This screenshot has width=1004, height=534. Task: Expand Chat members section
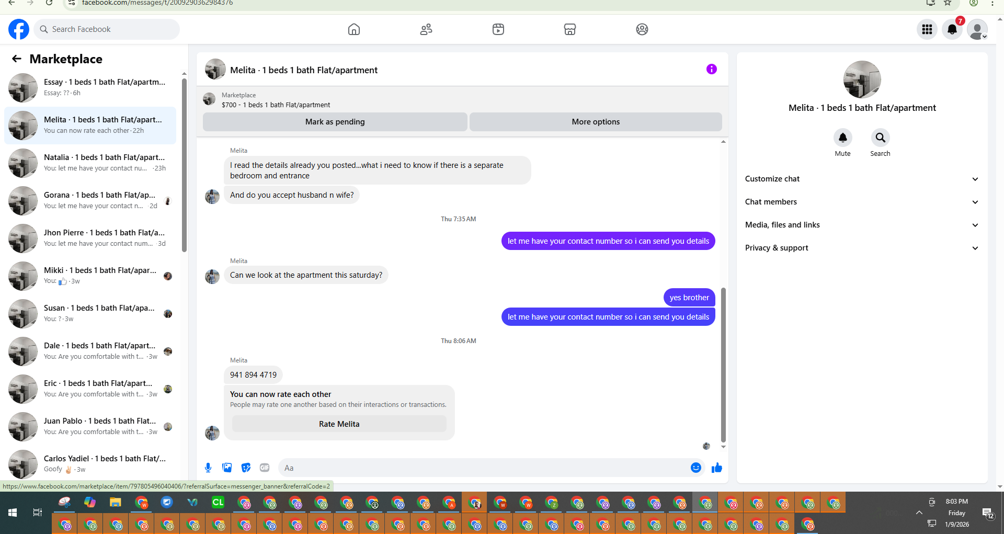(x=861, y=202)
